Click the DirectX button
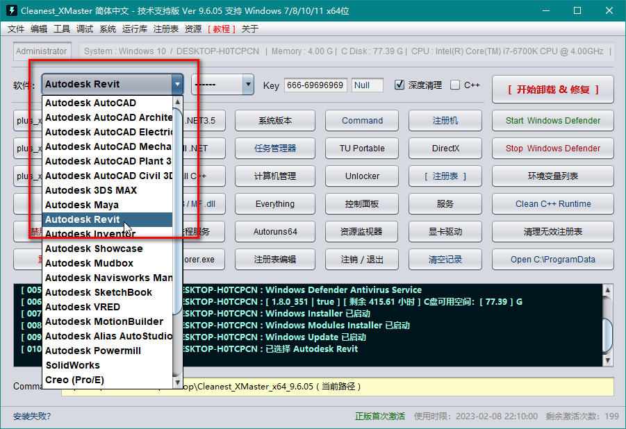Screen dimensions: 626x429 pyautogui.click(x=445, y=149)
